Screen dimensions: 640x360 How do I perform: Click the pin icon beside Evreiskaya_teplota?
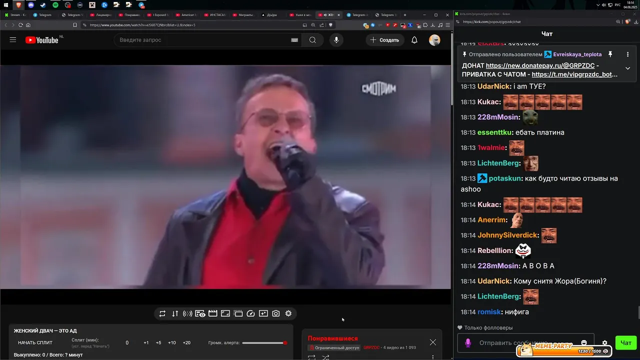(x=610, y=54)
